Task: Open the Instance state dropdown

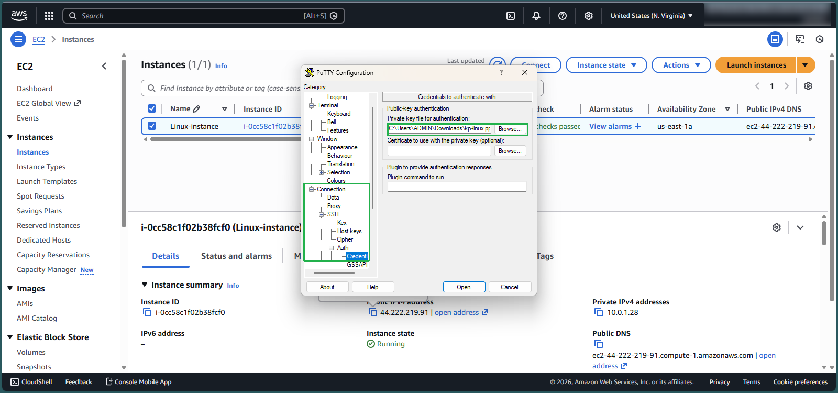Action: (607, 65)
